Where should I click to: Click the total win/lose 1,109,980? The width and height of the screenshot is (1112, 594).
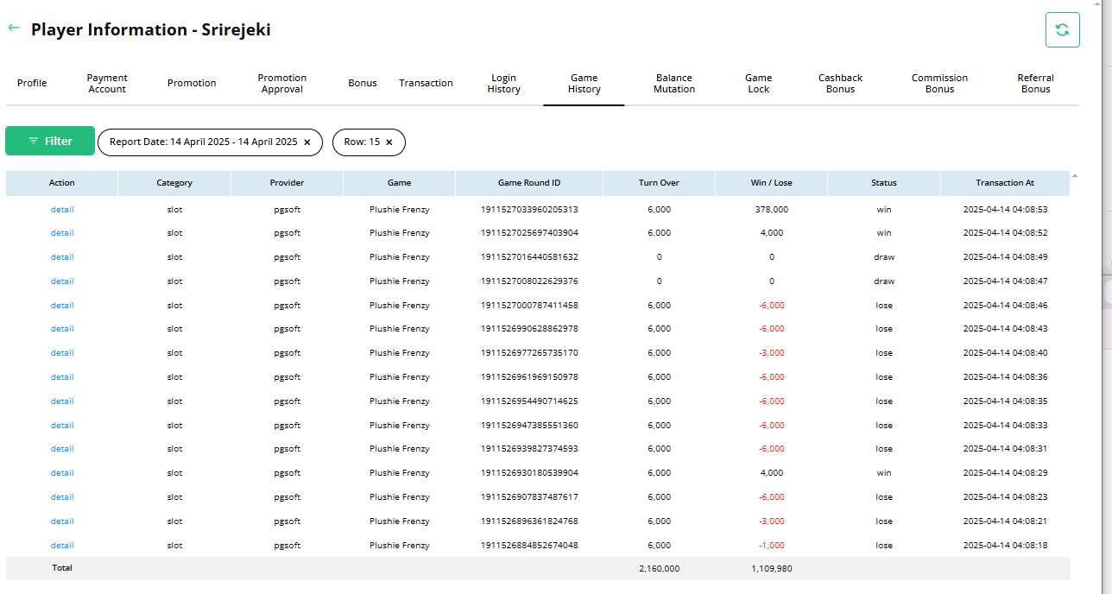771,569
